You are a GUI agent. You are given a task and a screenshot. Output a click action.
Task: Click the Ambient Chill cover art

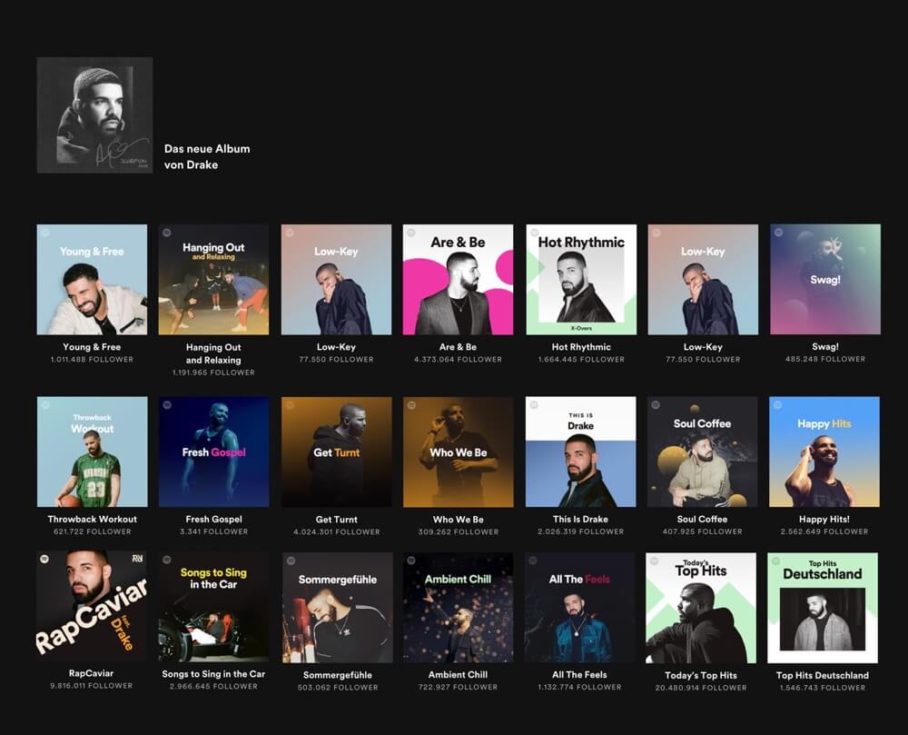click(x=458, y=608)
